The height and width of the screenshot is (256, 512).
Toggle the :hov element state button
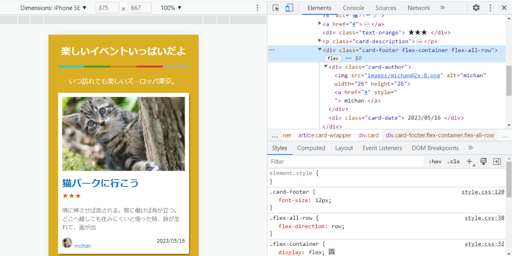[435, 162]
